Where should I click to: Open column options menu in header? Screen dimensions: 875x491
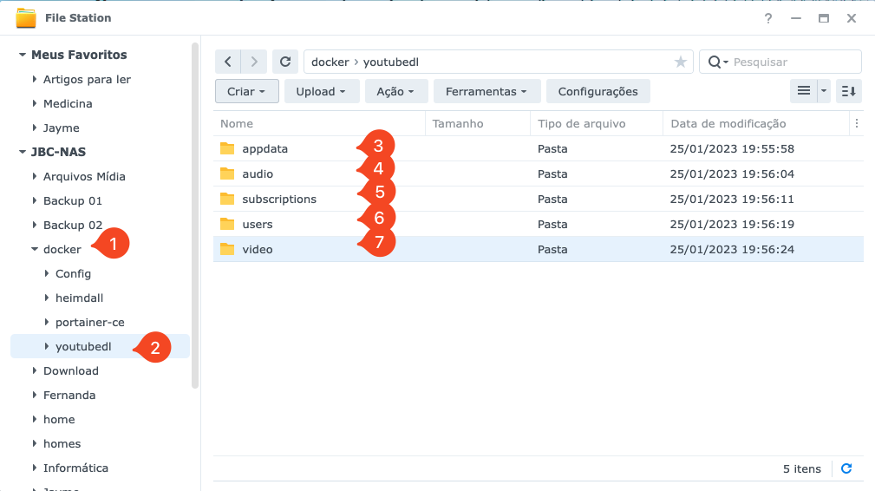pos(857,123)
